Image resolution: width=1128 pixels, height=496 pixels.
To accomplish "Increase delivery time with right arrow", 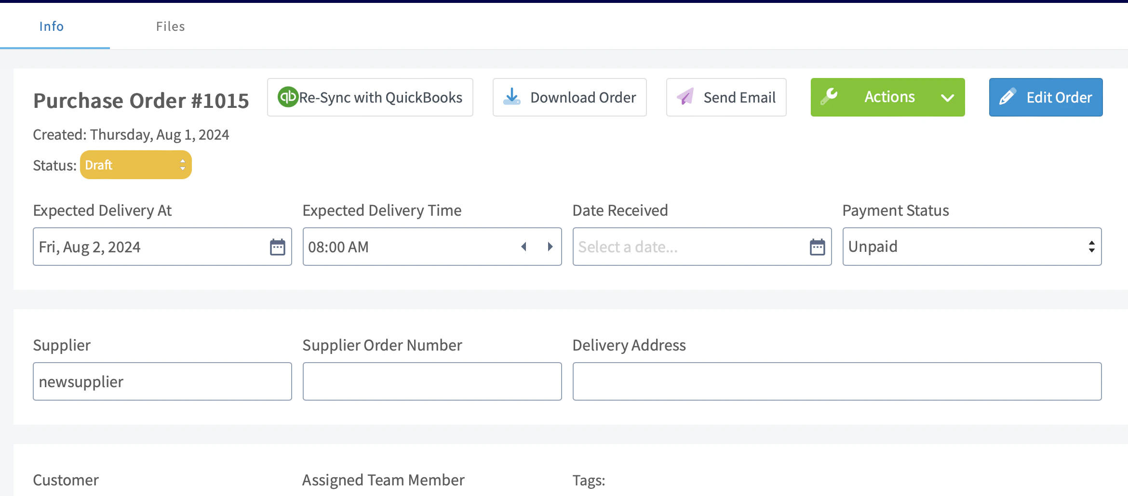I will click(550, 247).
